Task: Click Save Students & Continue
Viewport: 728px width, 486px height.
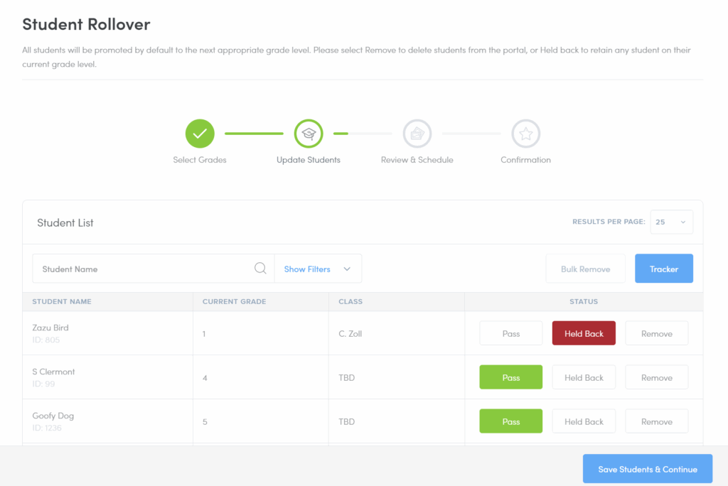Action: [x=648, y=469]
